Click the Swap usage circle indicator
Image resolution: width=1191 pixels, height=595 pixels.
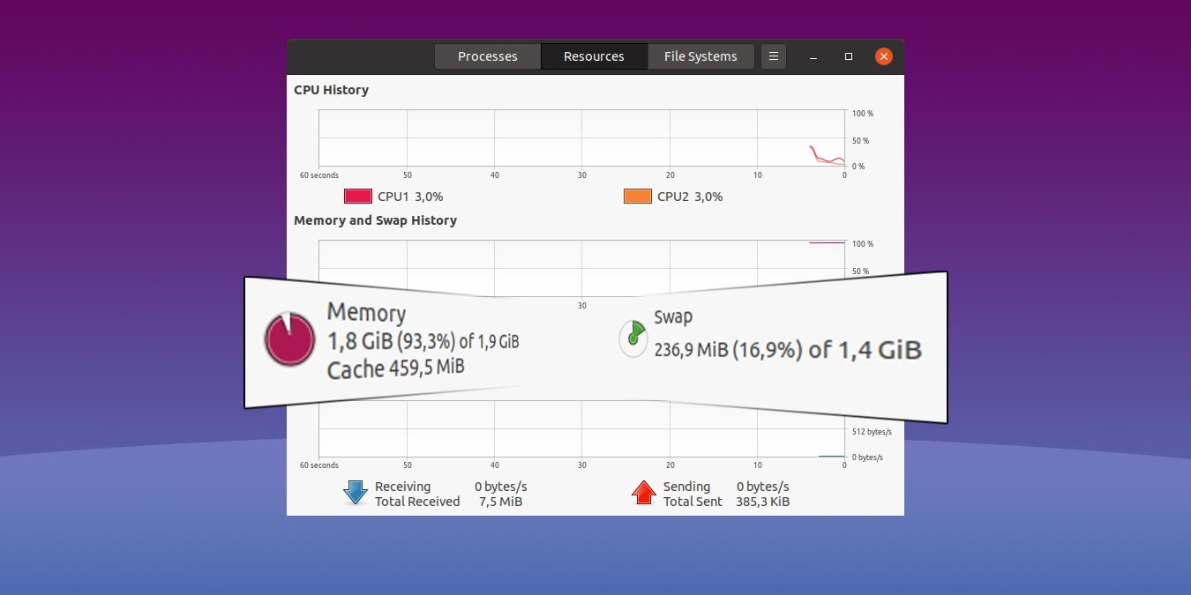633,339
